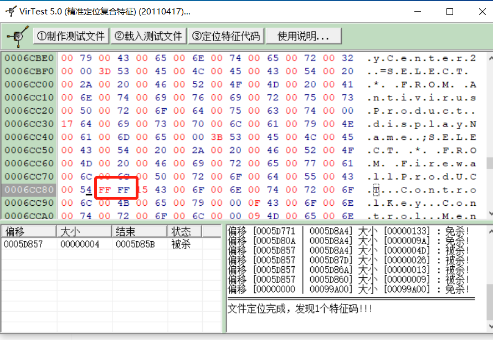Select hex row address 0006CC60

click(x=29, y=164)
